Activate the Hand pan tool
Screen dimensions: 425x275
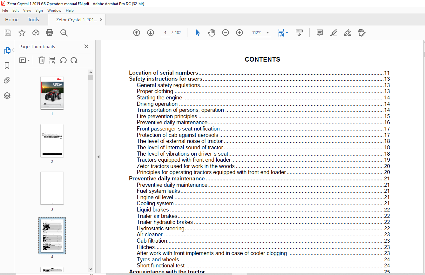pos(212,33)
